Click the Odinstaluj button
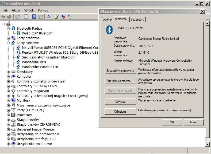 [x=120, y=112]
